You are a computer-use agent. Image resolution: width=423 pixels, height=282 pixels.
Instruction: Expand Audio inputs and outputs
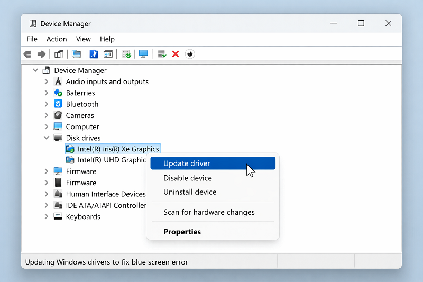[47, 81]
